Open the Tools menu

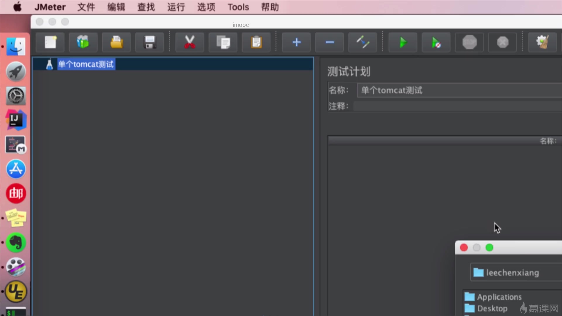coord(238,7)
